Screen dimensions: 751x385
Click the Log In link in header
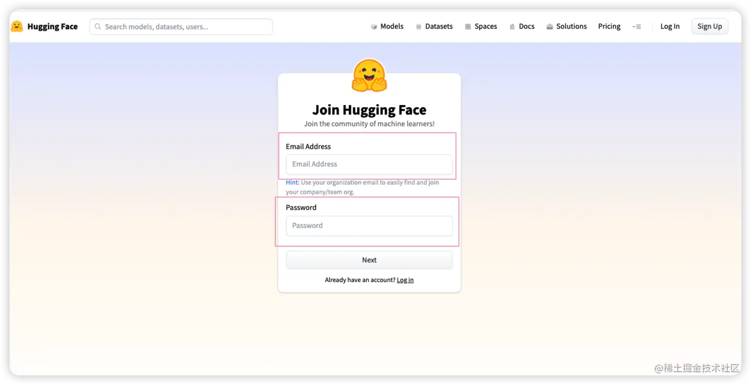click(x=670, y=27)
